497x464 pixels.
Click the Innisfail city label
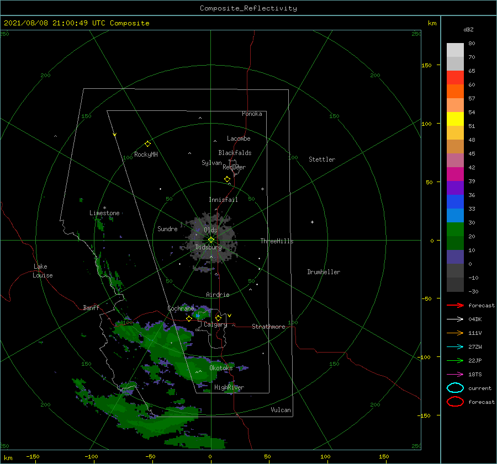tap(223, 200)
